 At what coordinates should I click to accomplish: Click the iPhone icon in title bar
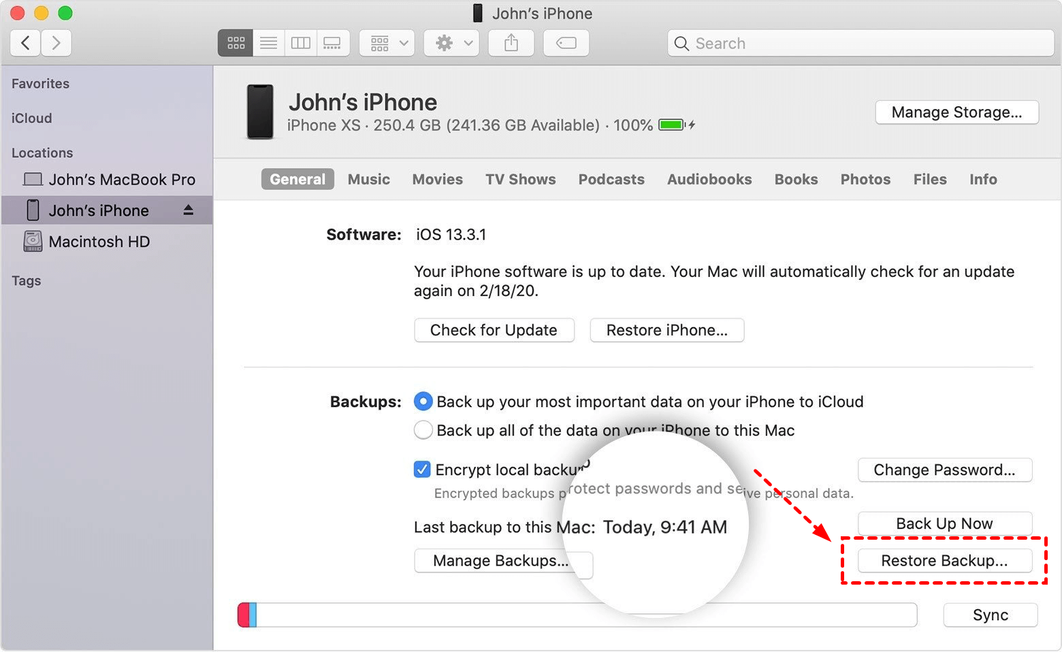478,13
